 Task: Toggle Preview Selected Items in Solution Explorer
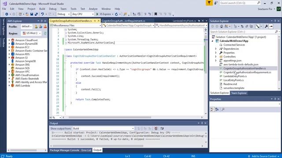pyautogui.click(x=271, y=26)
